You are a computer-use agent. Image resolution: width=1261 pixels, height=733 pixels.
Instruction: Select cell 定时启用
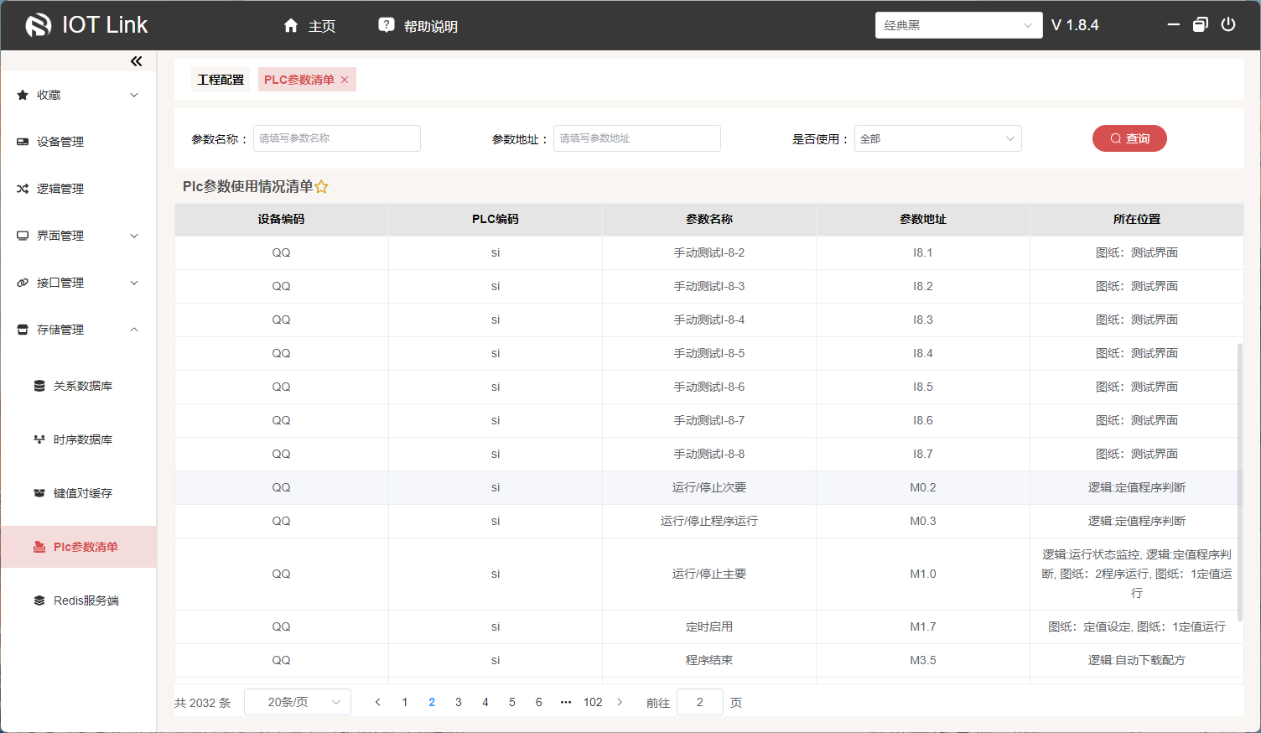[709, 626]
